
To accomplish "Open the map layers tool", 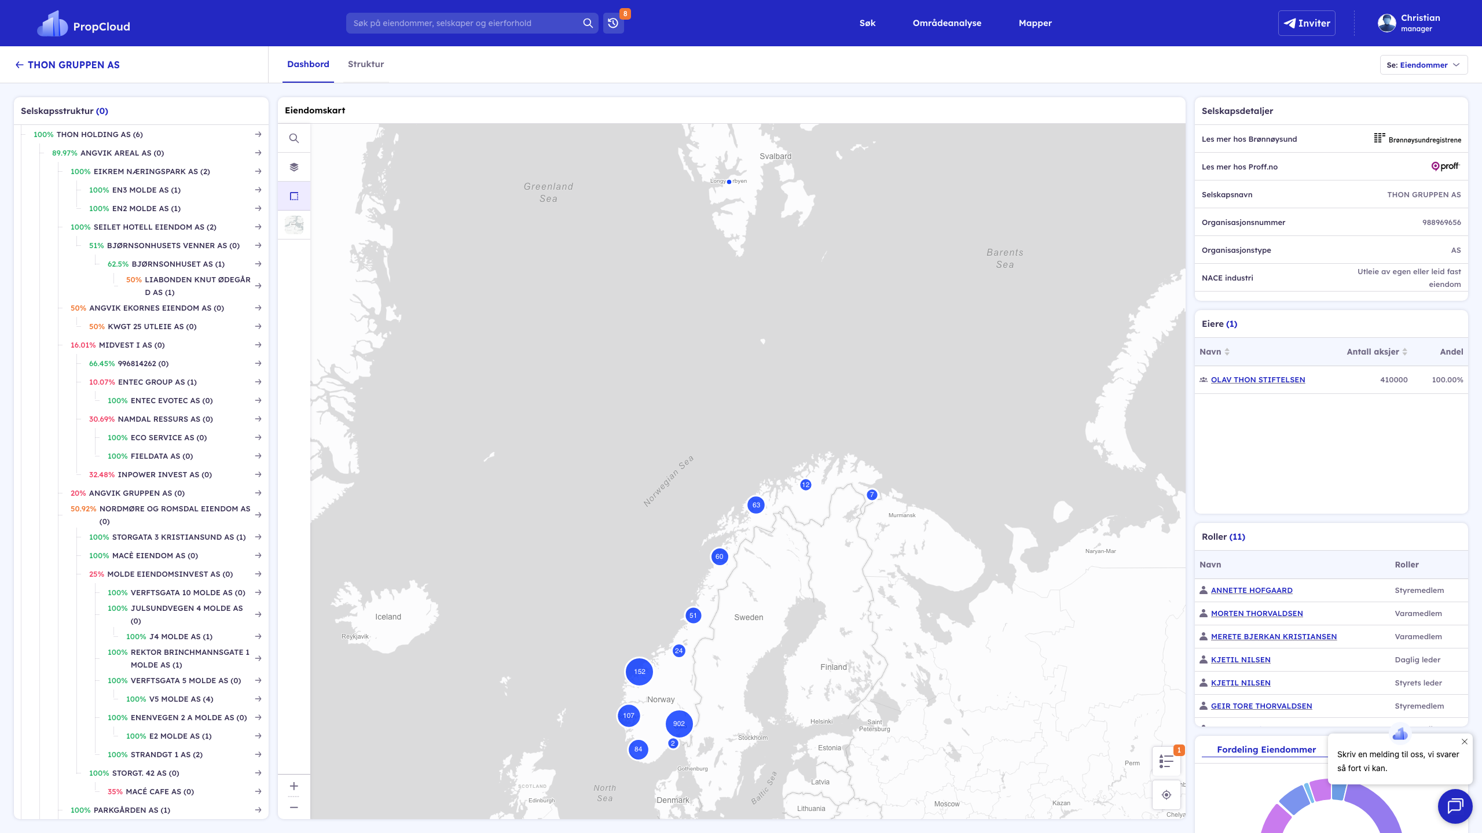I will [294, 167].
